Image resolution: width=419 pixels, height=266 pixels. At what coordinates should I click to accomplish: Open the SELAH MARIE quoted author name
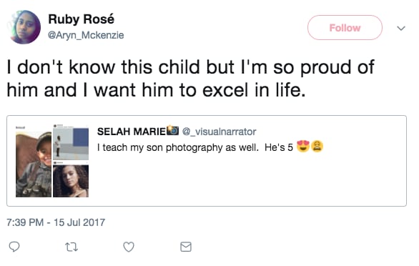tap(132, 132)
